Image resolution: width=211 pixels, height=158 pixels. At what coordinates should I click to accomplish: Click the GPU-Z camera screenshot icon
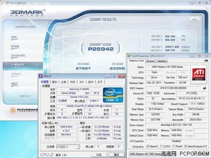coord(206,61)
